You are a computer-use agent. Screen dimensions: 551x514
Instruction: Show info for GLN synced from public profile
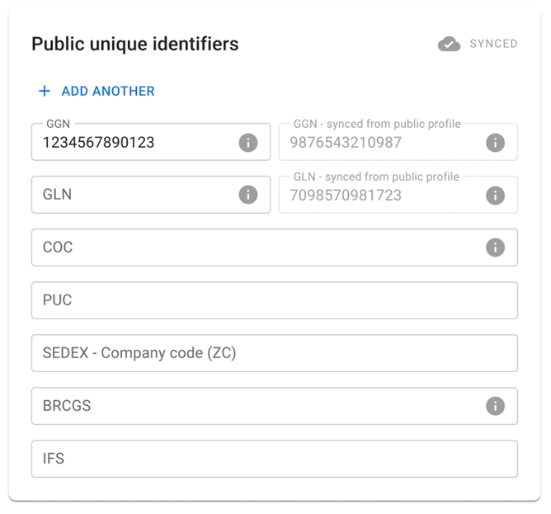(x=495, y=196)
